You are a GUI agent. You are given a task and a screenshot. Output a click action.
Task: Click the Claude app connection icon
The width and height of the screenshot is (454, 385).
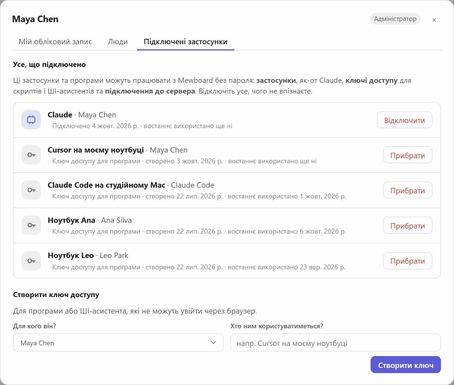31,120
